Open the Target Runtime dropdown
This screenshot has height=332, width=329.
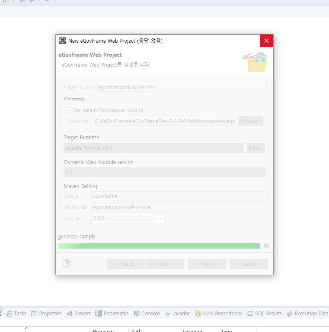click(x=154, y=148)
